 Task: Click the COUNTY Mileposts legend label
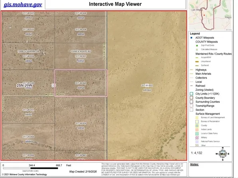(206, 42)
